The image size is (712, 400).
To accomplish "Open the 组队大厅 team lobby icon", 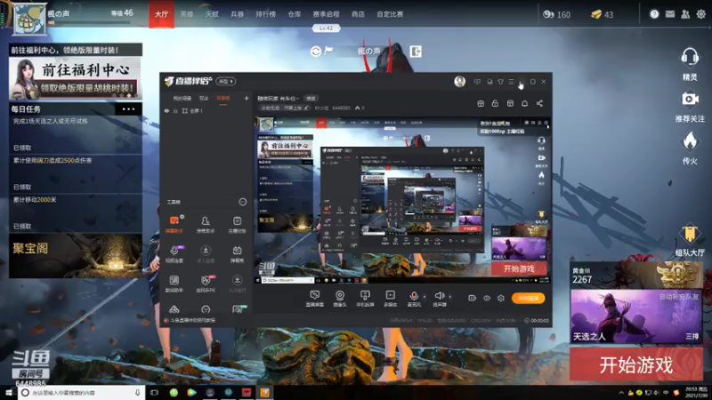I will [690, 240].
